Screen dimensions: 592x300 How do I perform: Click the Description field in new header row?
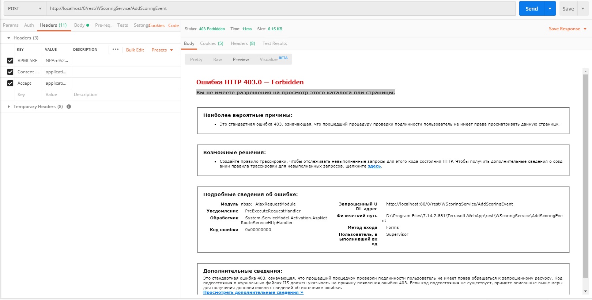pos(126,95)
